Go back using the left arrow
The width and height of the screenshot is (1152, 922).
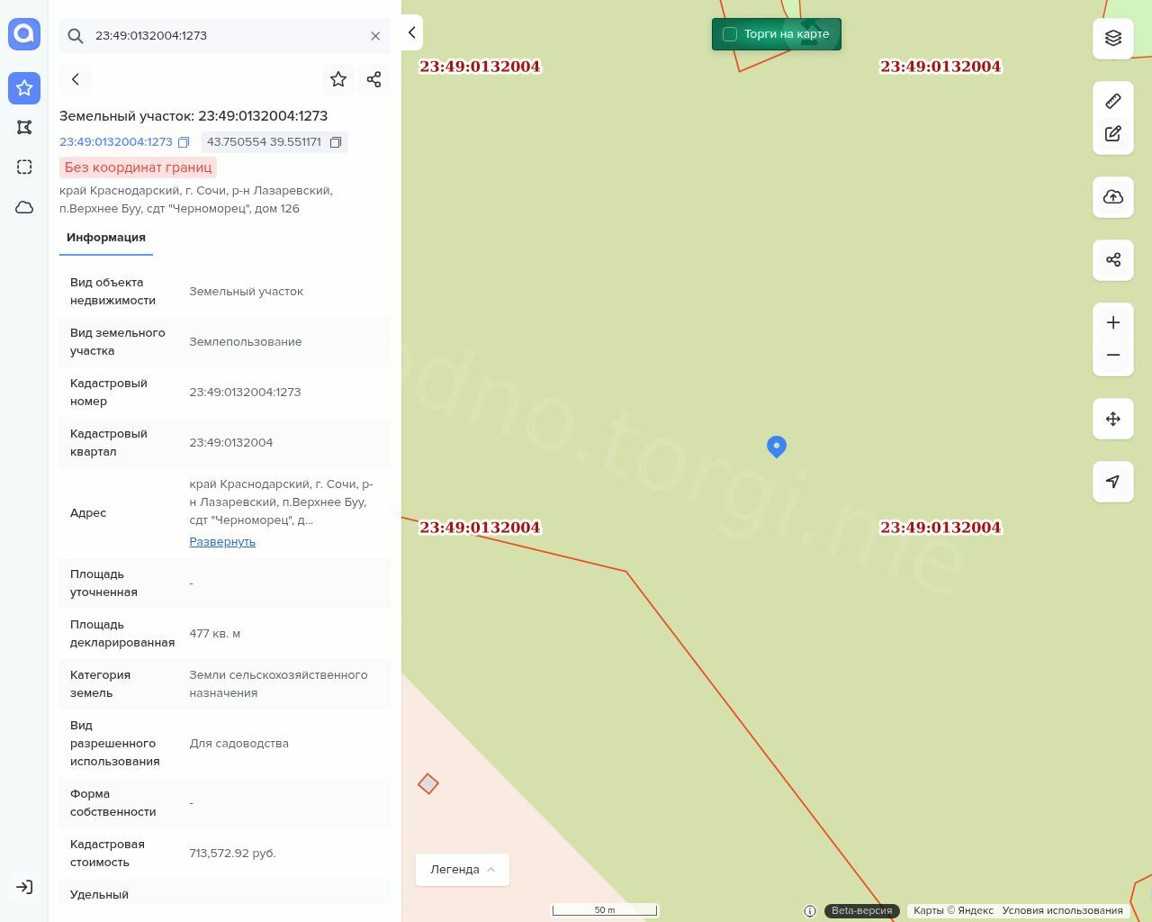[76, 79]
